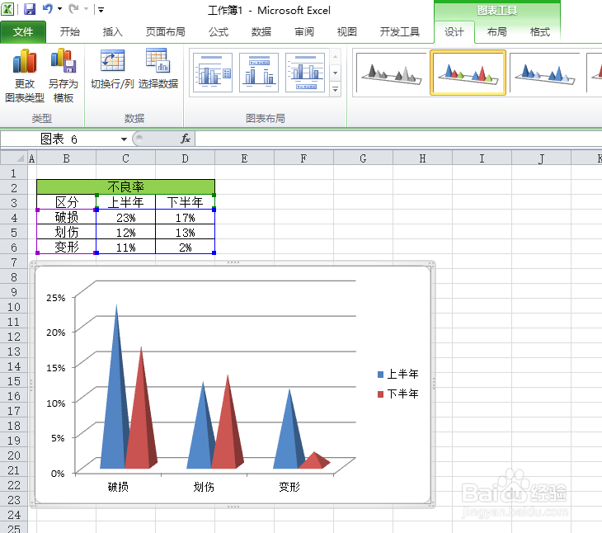602x533 pixels.
Task: Expand the chart layout gallery More arrow
Action: click(335, 89)
